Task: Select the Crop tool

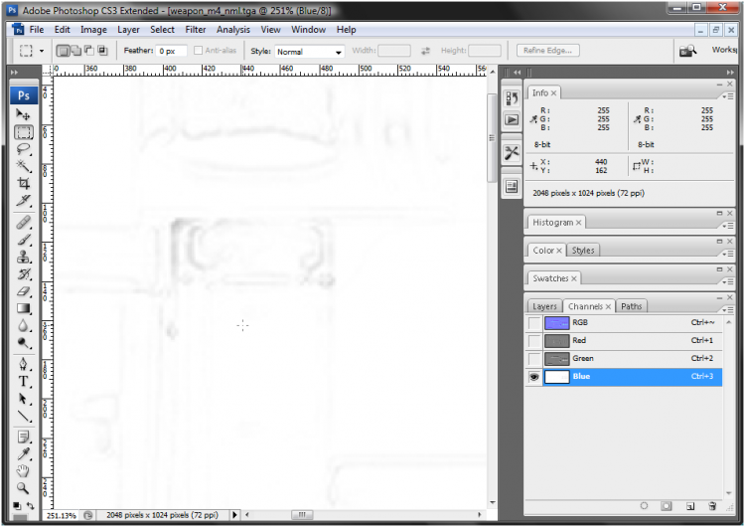Action: 24,183
